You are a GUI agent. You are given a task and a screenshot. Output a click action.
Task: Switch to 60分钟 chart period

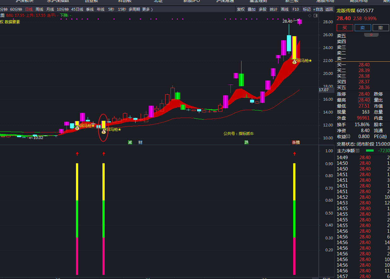click(16, 9)
